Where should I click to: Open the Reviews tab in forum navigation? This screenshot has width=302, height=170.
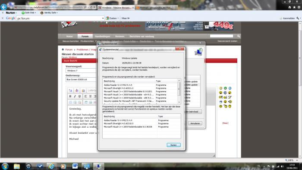(x=120, y=36)
